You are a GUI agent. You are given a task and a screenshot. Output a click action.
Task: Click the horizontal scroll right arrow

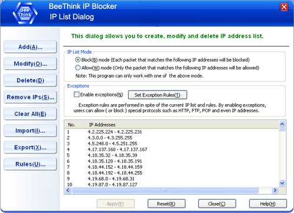tap(275, 190)
